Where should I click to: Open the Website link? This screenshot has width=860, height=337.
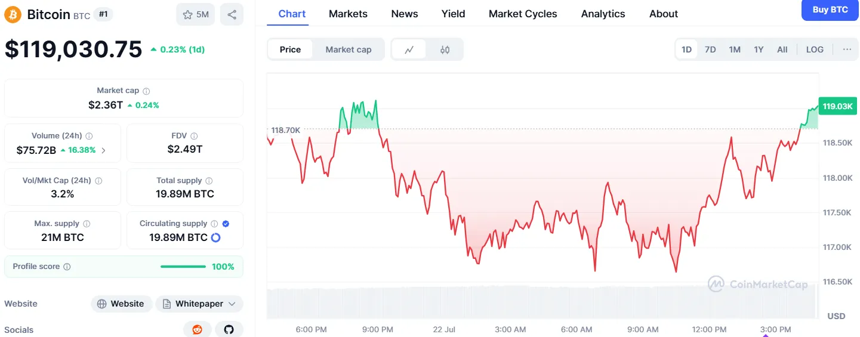pos(121,304)
